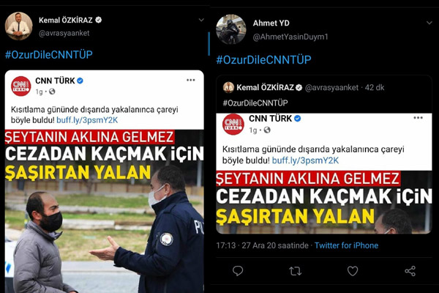Open #OzurDileCNNTÜP hashtag in Ahmet YD's tweet
Image resolution: width=439 pixels, height=293 pixels.
[263, 60]
